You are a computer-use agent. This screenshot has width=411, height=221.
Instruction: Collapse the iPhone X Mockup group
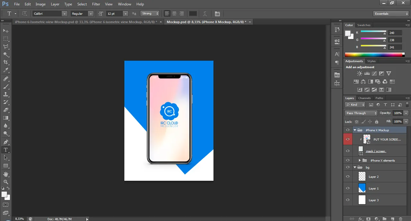(x=355, y=130)
